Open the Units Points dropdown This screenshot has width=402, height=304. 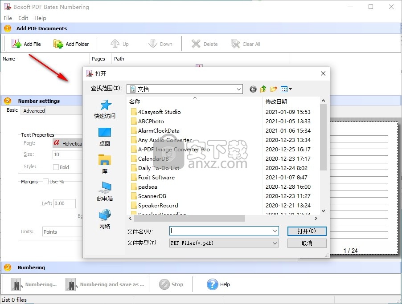(62, 232)
